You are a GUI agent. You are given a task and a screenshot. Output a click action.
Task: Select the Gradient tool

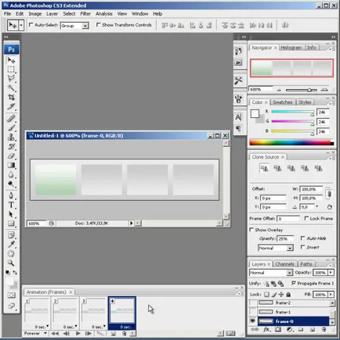[x=11, y=165]
